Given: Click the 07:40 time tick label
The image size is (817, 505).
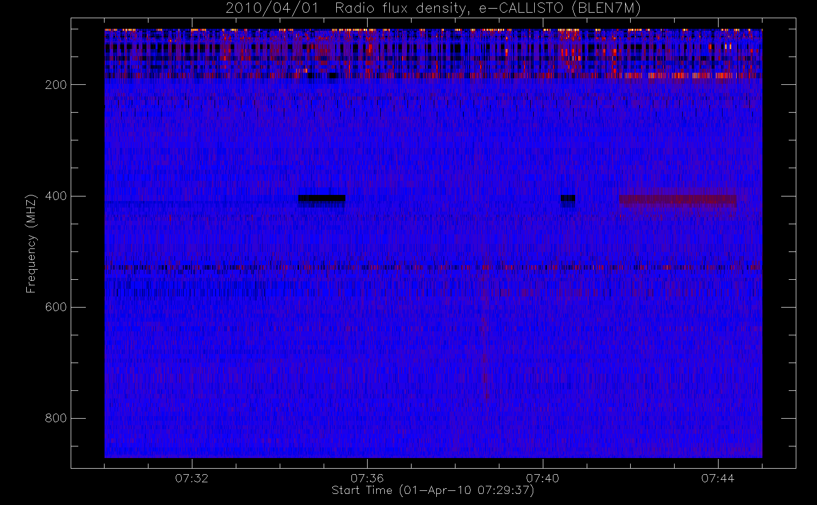Looking at the screenshot, I should pyautogui.click(x=542, y=478).
